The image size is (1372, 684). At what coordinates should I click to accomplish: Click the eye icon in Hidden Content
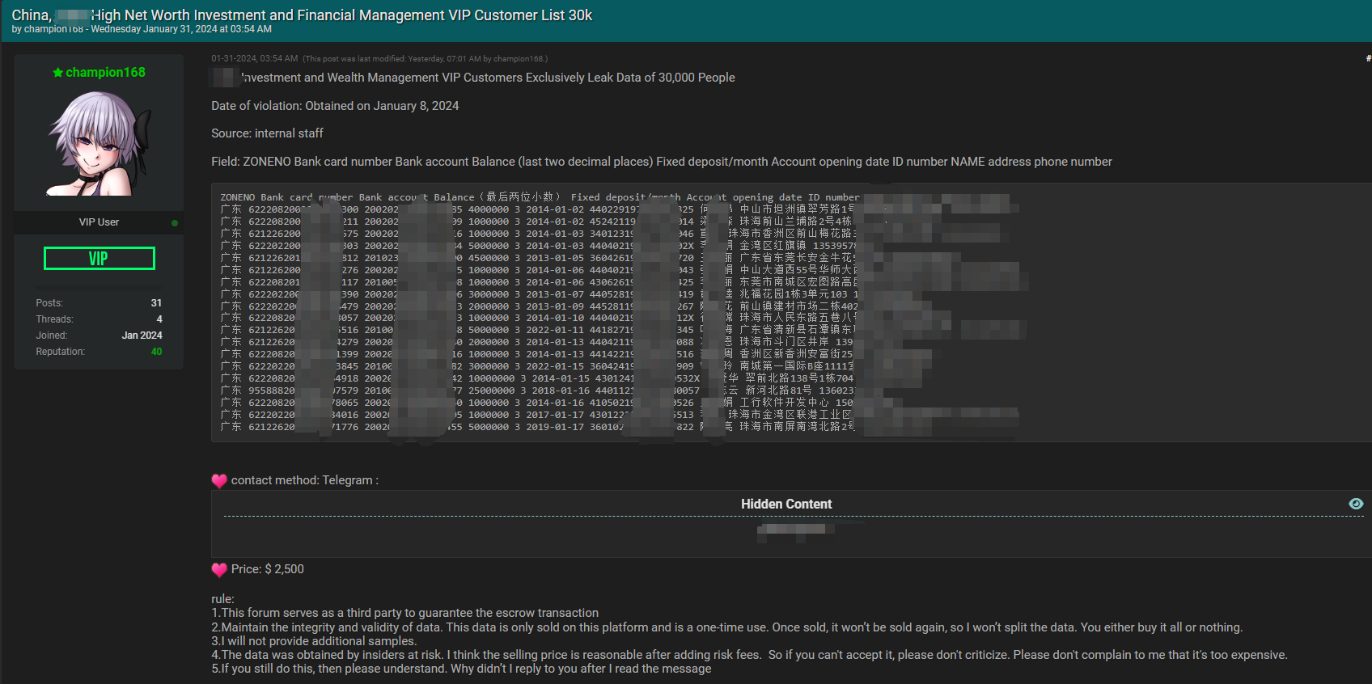[x=1356, y=504]
